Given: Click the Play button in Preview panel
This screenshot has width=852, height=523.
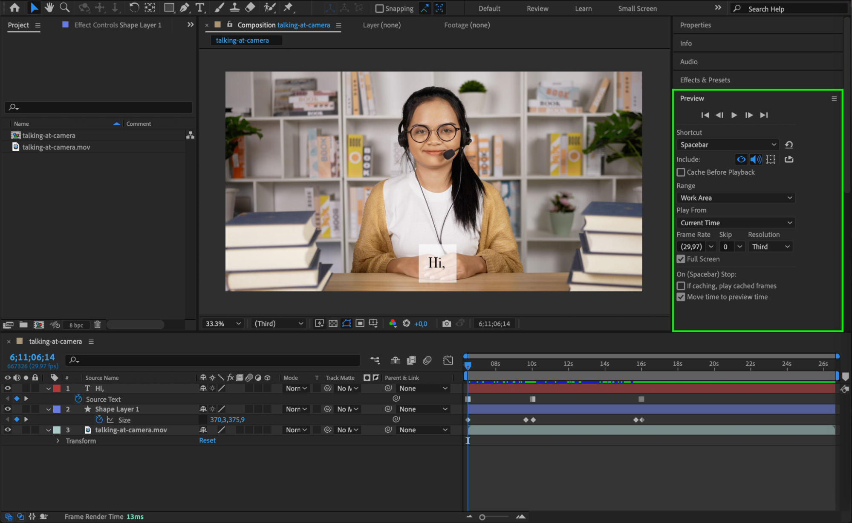Looking at the screenshot, I should click(x=734, y=115).
